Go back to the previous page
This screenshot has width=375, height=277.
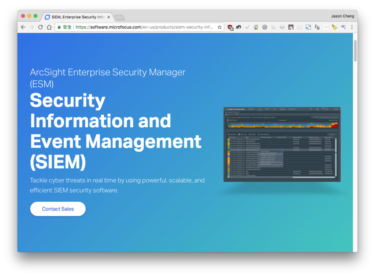pyautogui.click(x=23, y=27)
